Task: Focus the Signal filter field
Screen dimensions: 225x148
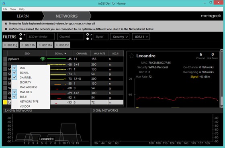Action: [101, 36]
